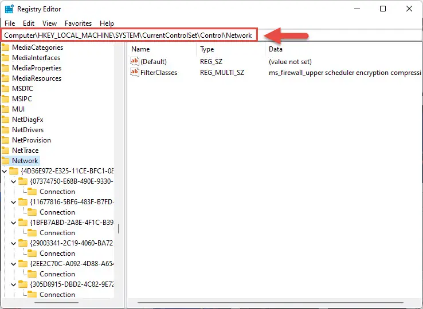Select Connection under {2EE2C70C-A092-4D88 key

pos(57,274)
